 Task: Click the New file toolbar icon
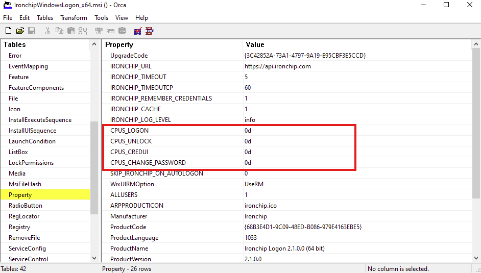pyautogui.click(x=8, y=31)
